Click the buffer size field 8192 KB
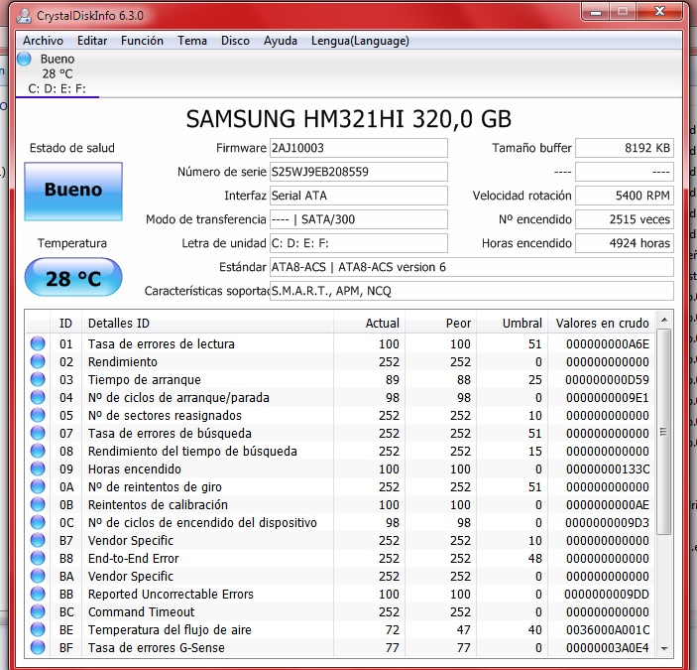 (x=625, y=148)
